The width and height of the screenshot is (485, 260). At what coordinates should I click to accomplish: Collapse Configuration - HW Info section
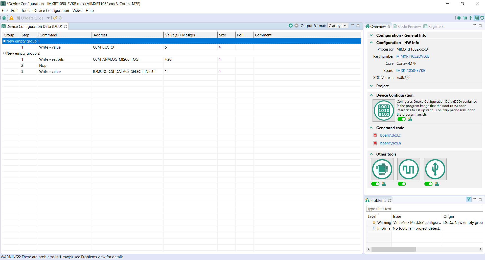point(371,42)
